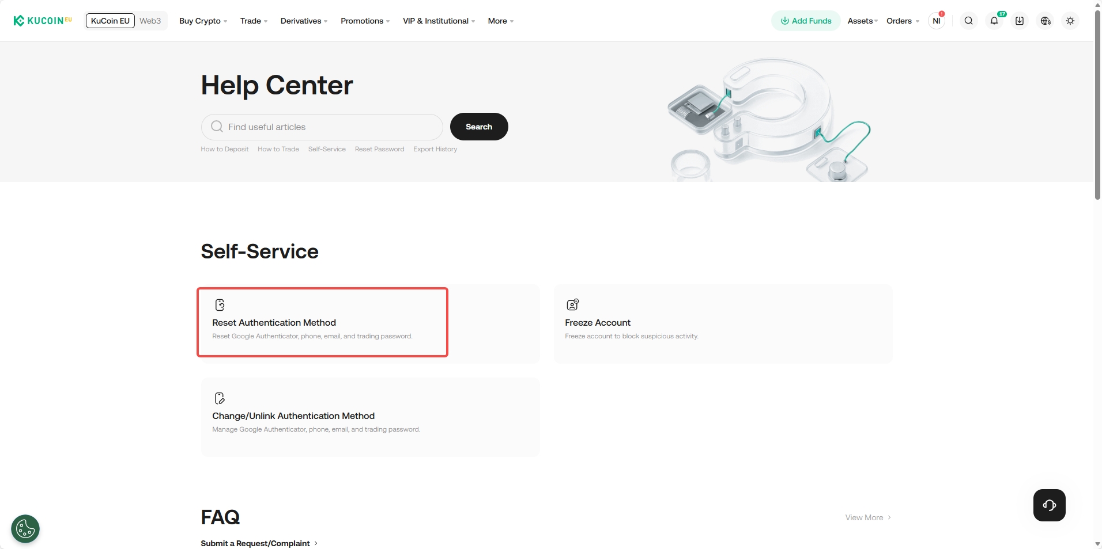This screenshot has width=1102, height=549.
Task: Click the NI user avatar
Action: (x=937, y=21)
